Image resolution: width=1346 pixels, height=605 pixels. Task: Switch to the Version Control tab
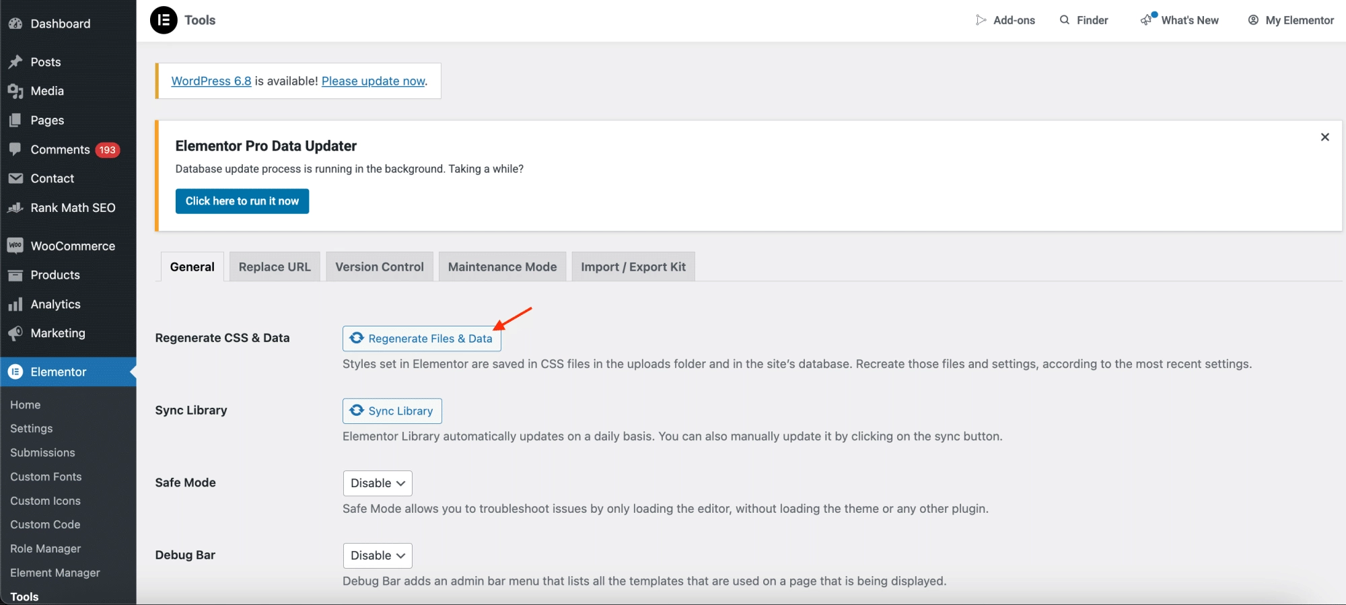tap(380, 267)
